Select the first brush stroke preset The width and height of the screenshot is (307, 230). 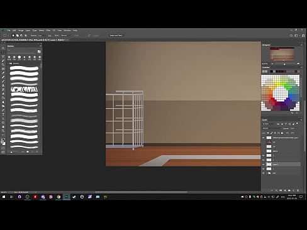click(24, 68)
